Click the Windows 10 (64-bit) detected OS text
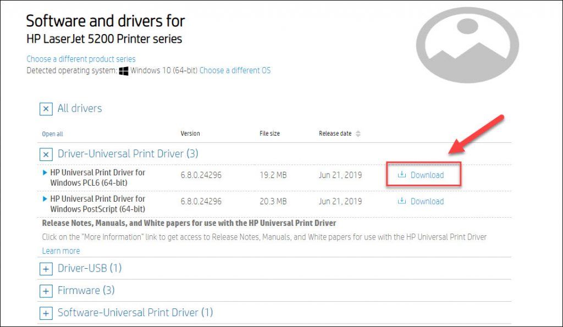This screenshot has width=563, height=327. pos(164,70)
